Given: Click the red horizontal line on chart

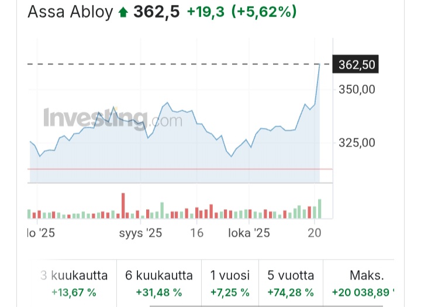Looking at the screenshot, I should [175, 169].
